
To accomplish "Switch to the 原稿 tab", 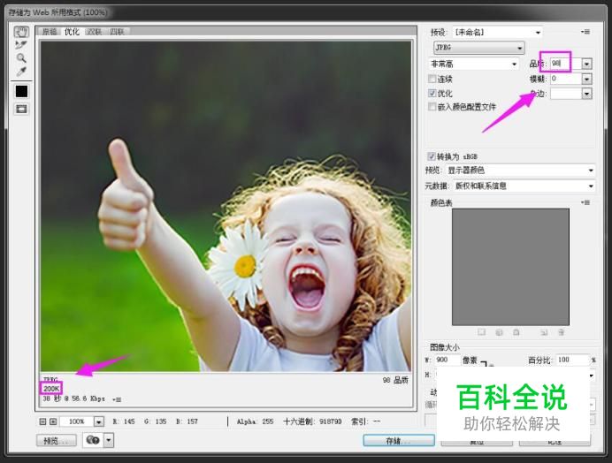I will click(x=50, y=32).
